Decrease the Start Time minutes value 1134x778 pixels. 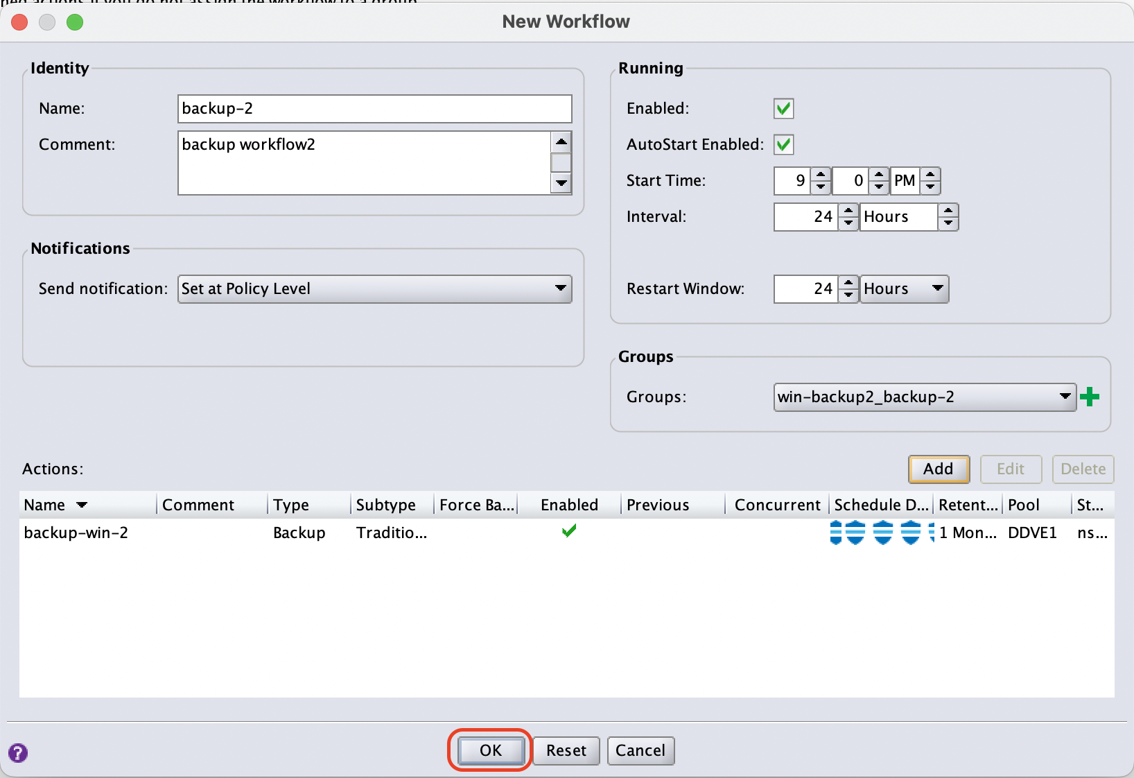879,187
